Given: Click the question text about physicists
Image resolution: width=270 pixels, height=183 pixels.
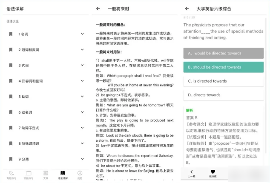Looking at the screenshot, I should coord(223,31).
